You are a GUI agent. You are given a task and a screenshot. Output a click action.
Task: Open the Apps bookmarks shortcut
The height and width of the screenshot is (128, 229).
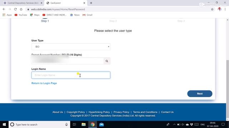point(7,15)
